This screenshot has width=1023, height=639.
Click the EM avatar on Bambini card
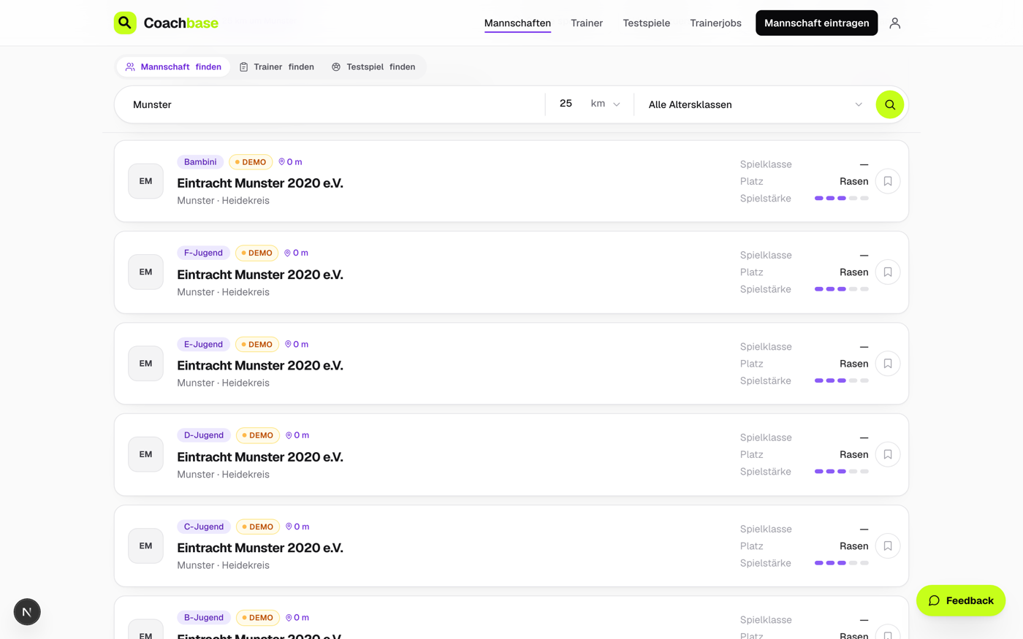point(146,181)
